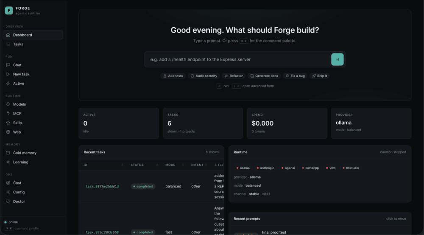This screenshot has width=424, height=235.
Task: Click the Active stat card
Action: [x=119, y=123]
